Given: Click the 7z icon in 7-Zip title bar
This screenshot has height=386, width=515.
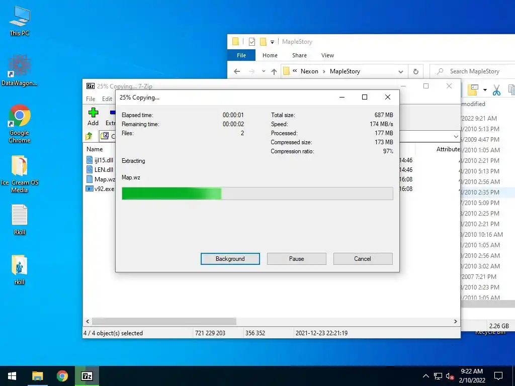Looking at the screenshot, I should (x=91, y=86).
